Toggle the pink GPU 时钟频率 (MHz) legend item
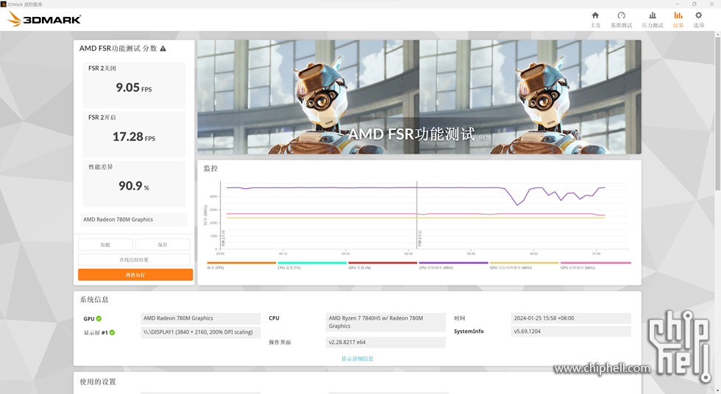721x394 pixels. pyautogui.click(x=595, y=265)
